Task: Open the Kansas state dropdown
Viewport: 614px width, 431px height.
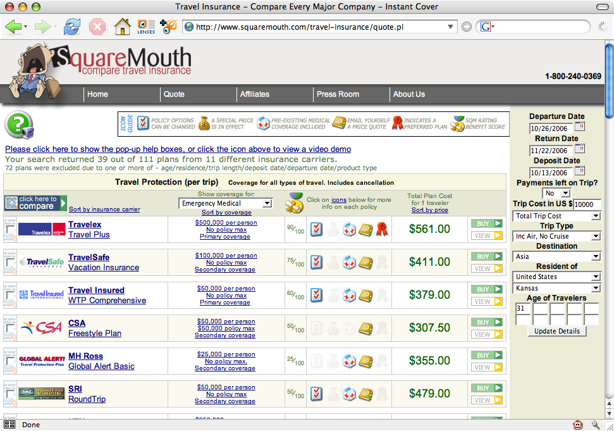Action: pyautogui.click(x=556, y=288)
